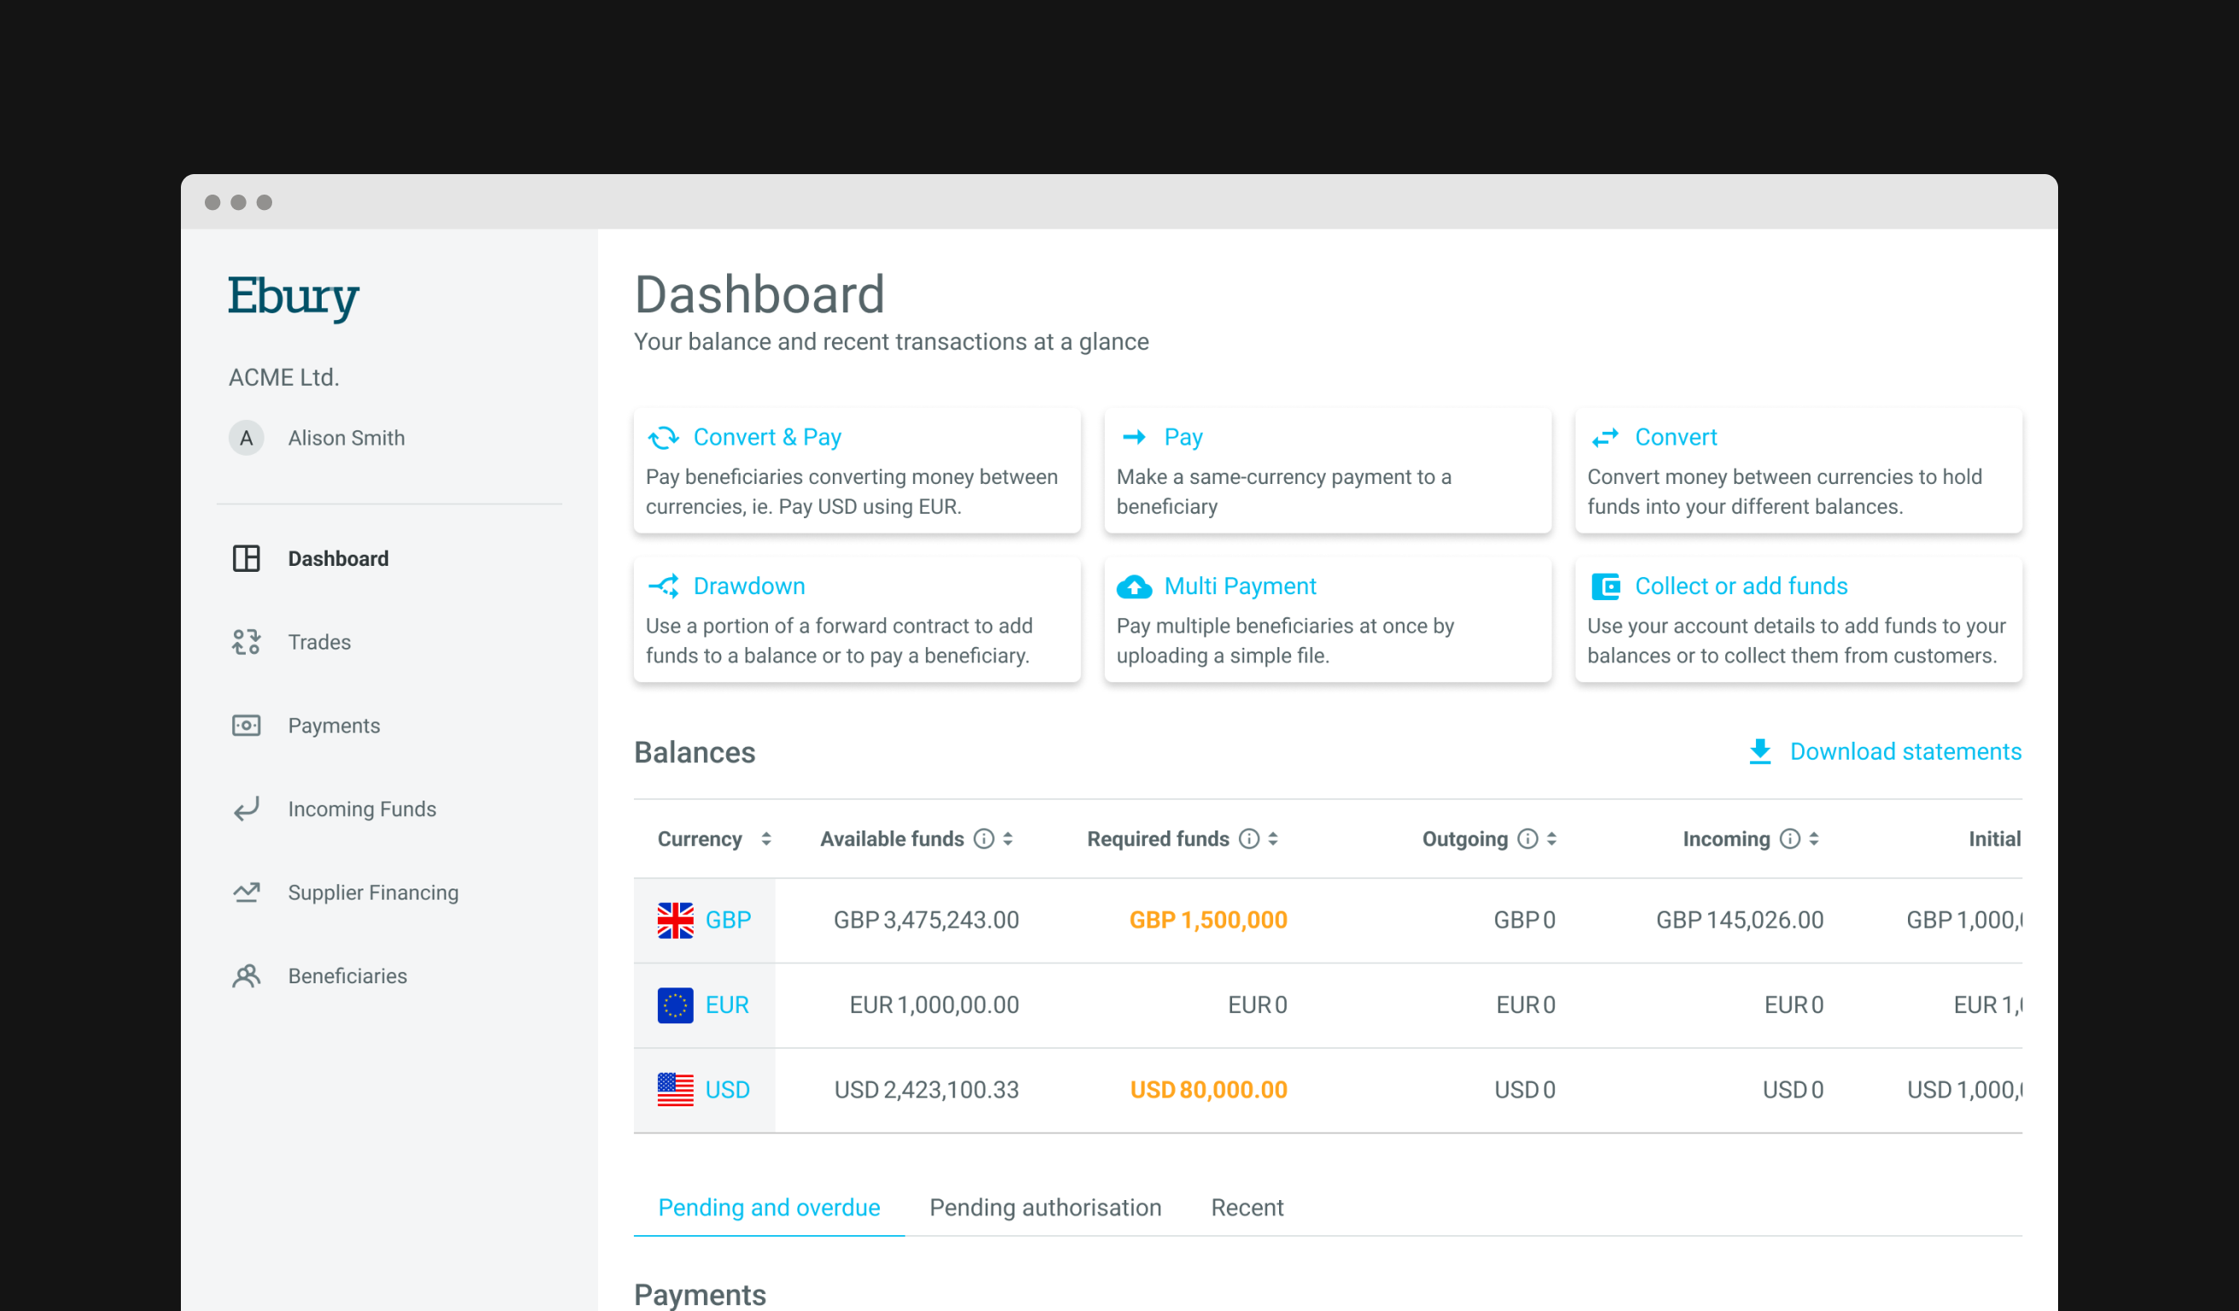Viewport: 2239px width, 1311px height.
Task: Select the Pending and overdue tab
Action: pos(769,1207)
